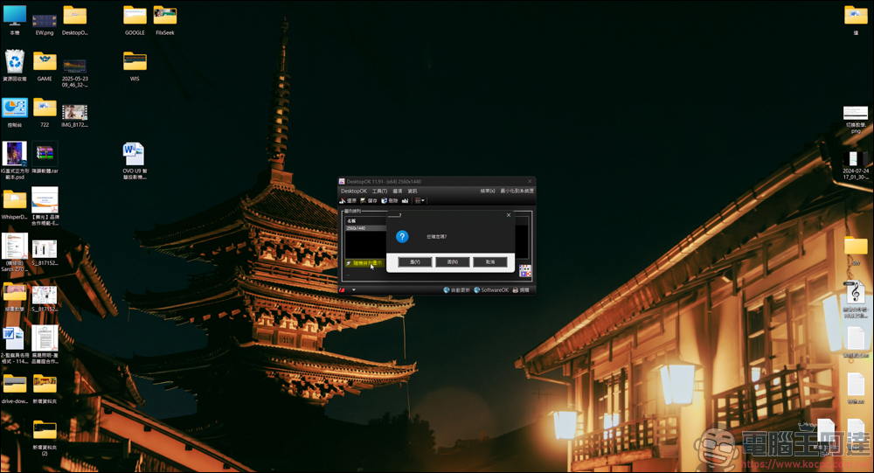This screenshot has height=473, width=874.
Task: Select the 切換教學.png file on right side
Action: [x=856, y=120]
